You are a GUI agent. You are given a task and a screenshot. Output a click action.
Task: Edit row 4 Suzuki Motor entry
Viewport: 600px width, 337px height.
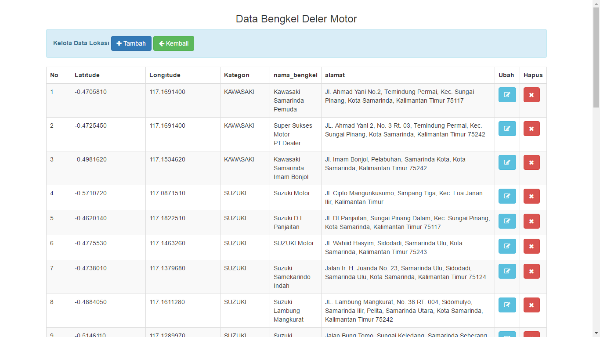pyautogui.click(x=507, y=196)
